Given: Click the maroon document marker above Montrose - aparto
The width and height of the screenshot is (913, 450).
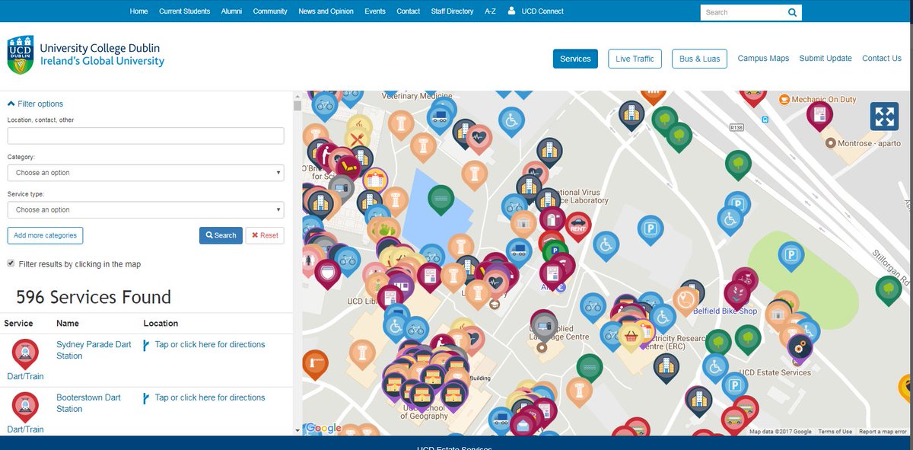Looking at the screenshot, I should click(x=819, y=115).
